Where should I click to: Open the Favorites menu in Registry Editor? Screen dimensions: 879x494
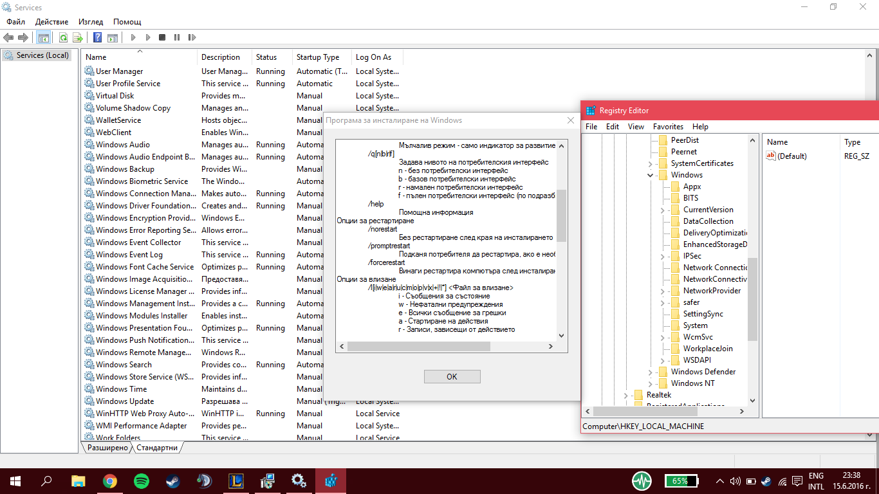tap(668, 127)
